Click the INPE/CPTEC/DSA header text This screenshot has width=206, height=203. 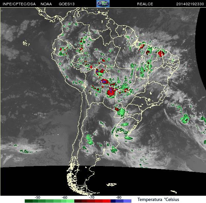19,4
